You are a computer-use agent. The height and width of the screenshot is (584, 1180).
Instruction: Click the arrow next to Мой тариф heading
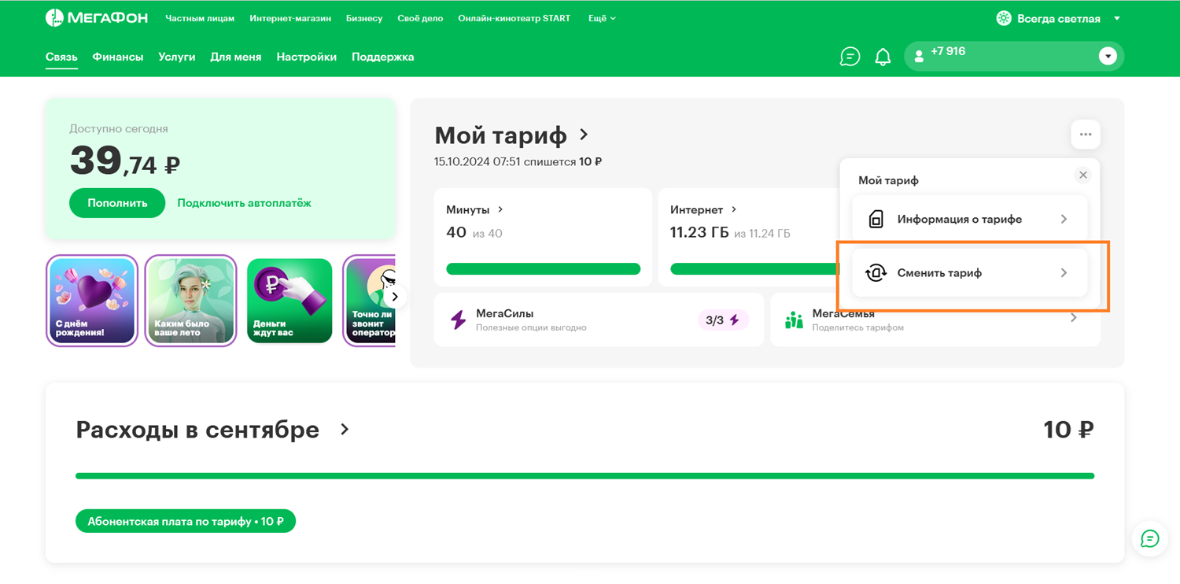point(584,135)
